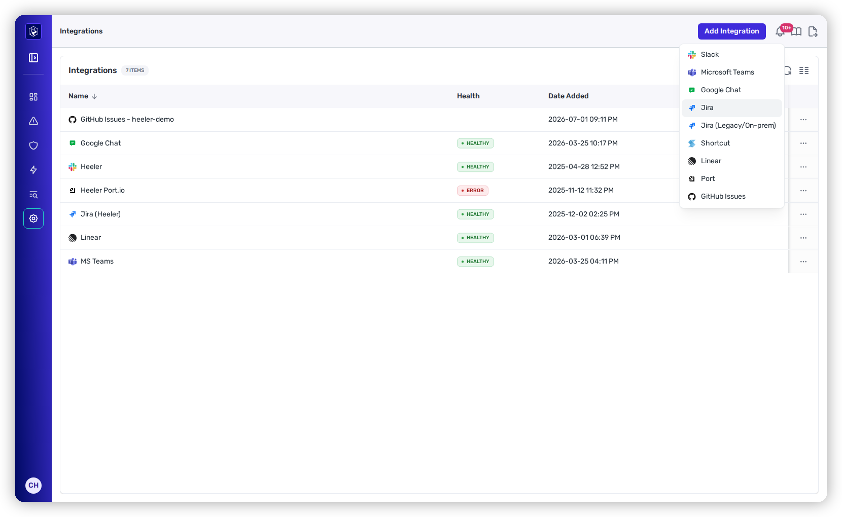
Task: Toggle the sidebar panel collapse icon
Action: (x=33, y=58)
